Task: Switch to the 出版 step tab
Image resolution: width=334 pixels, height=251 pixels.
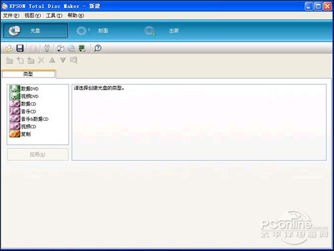Action: click(x=162, y=31)
